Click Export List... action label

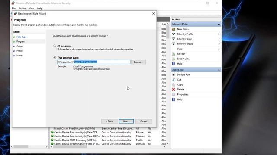coord(184,59)
